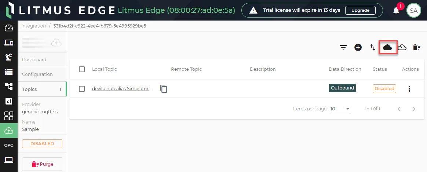Click the trial license warning triangle icon

pos(253,10)
